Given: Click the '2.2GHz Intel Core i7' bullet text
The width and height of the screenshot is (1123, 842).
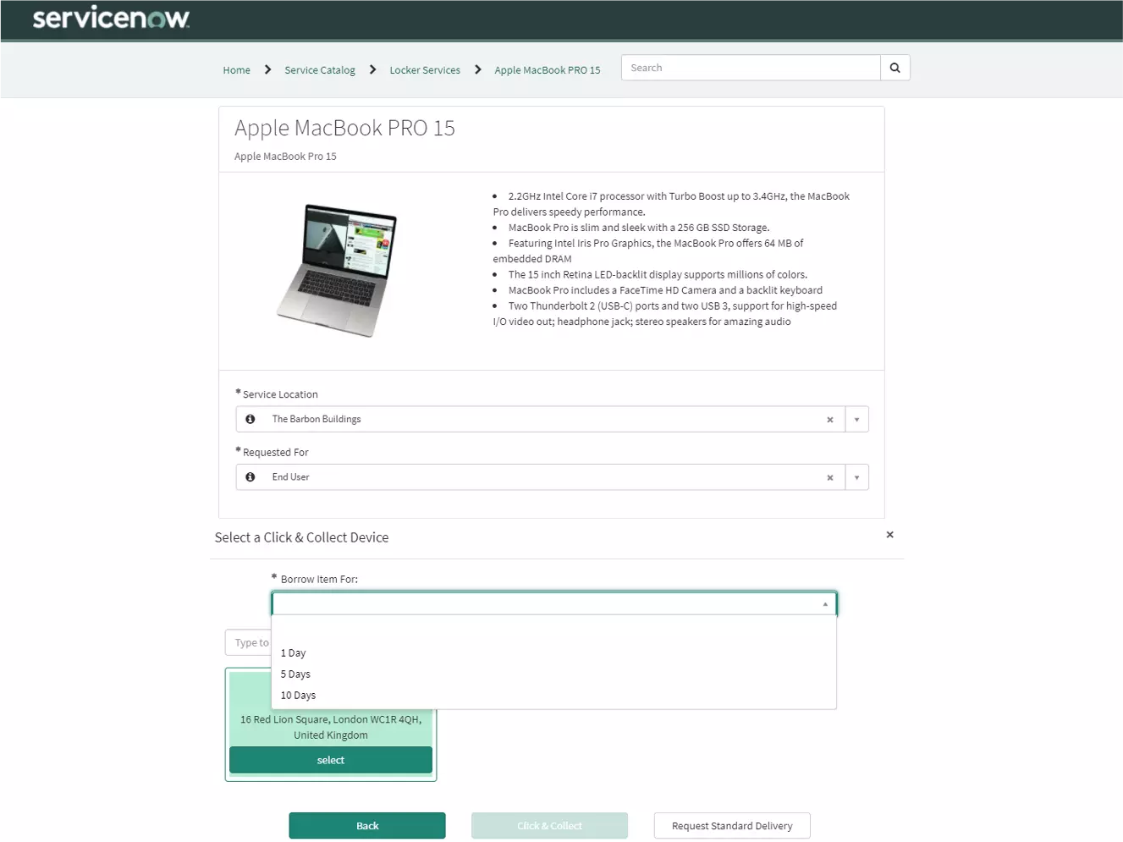Looking at the screenshot, I should point(671,204).
